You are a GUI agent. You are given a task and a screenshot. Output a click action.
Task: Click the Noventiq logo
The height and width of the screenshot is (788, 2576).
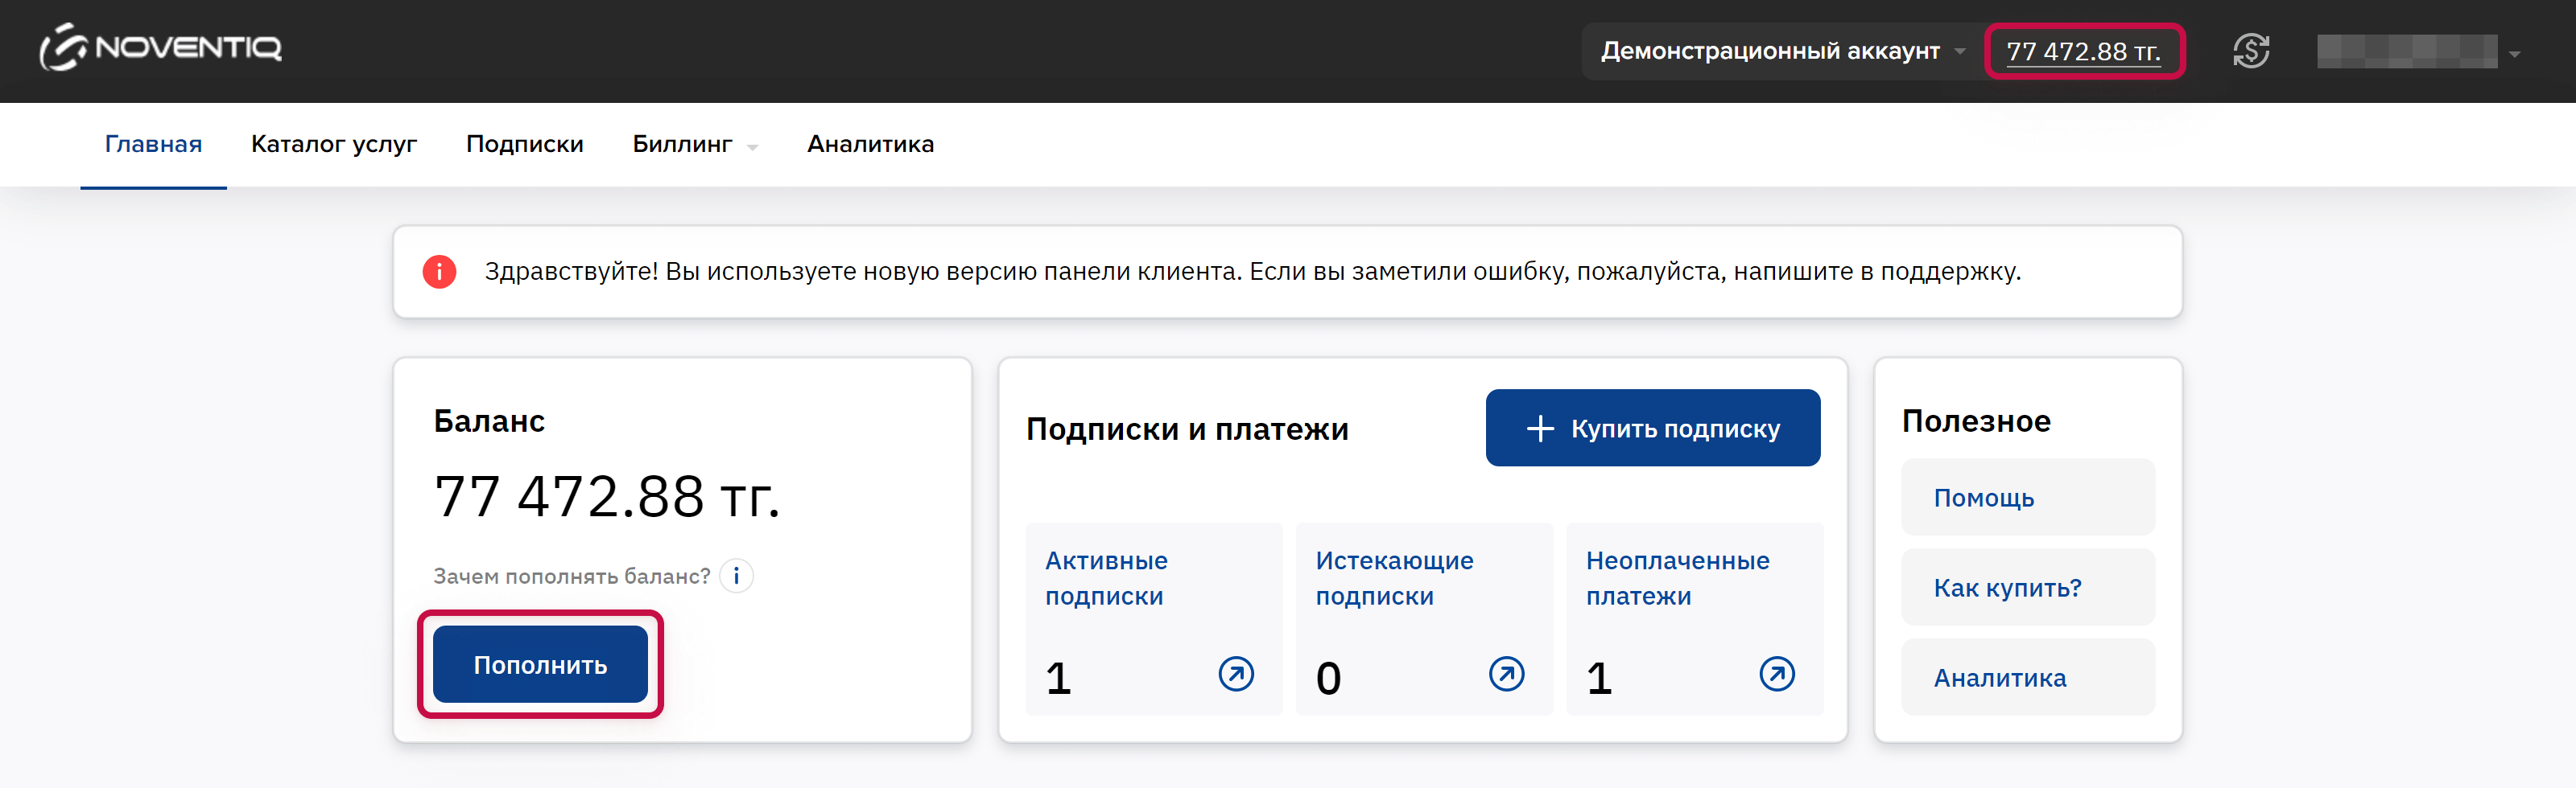tap(161, 48)
